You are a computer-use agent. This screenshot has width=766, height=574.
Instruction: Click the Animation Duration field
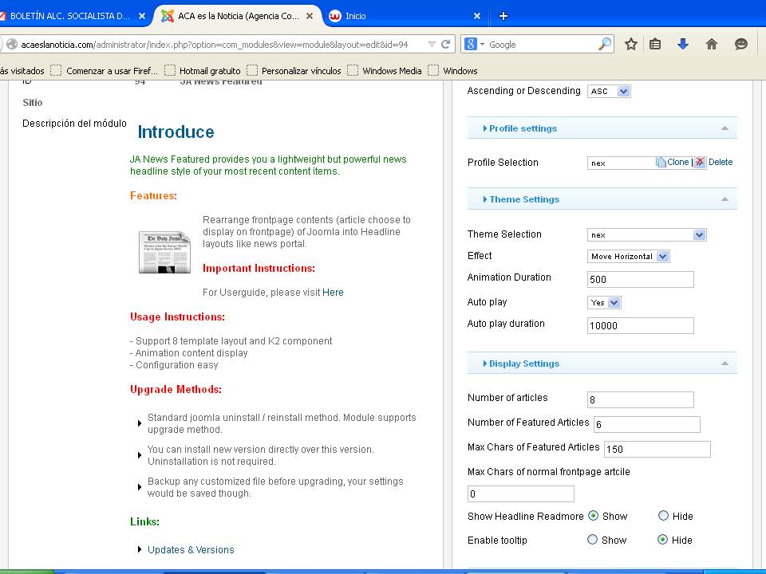(x=640, y=279)
